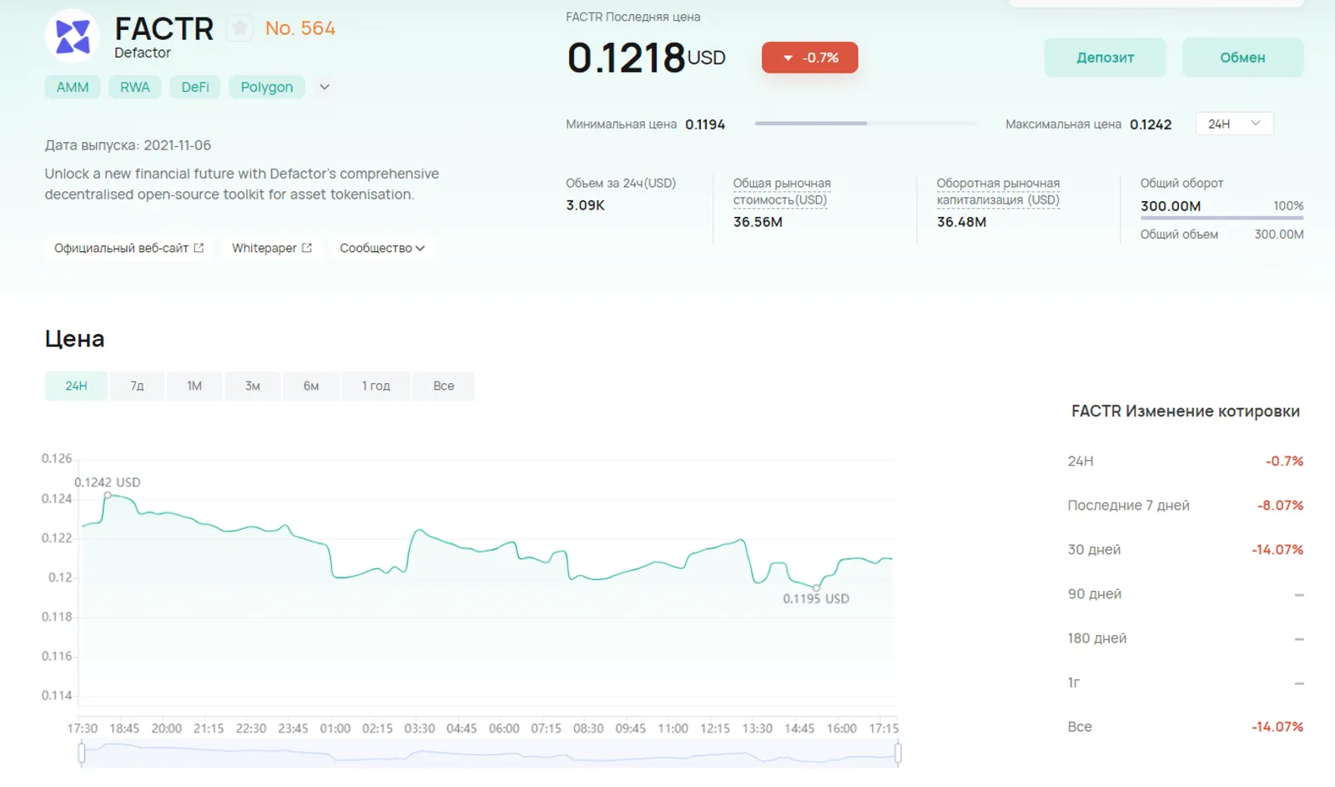Click the Депозит button
Screen dimensions: 1335x787
pos(1105,58)
